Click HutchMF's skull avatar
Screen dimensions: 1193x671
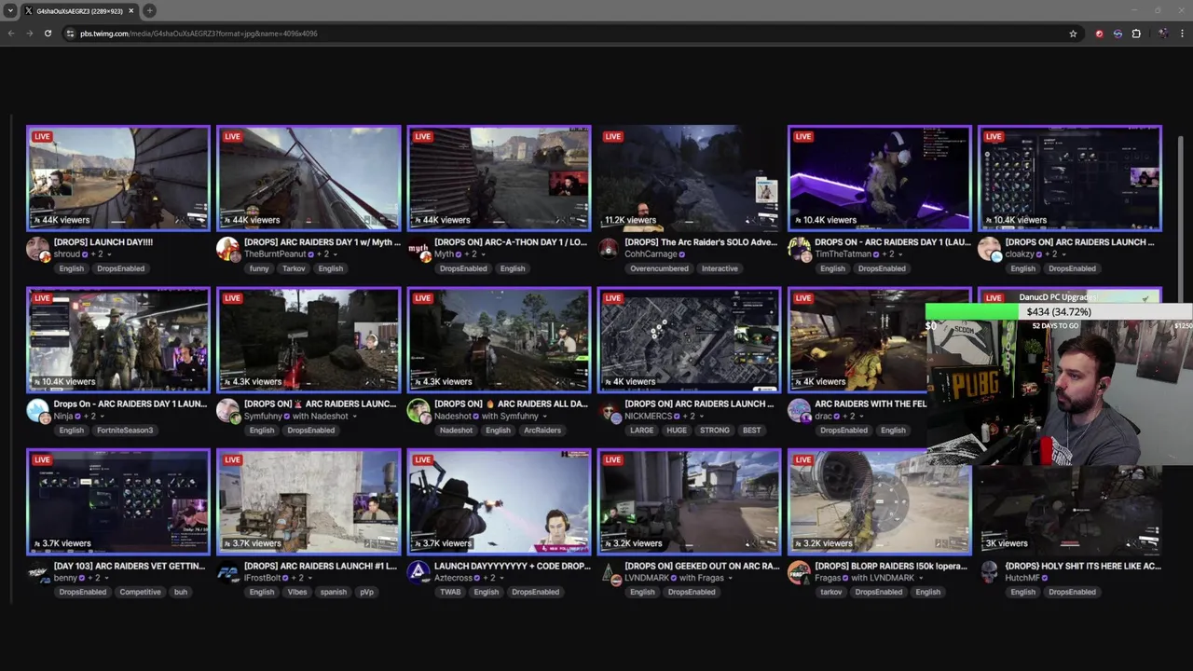click(x=989, y=572)
